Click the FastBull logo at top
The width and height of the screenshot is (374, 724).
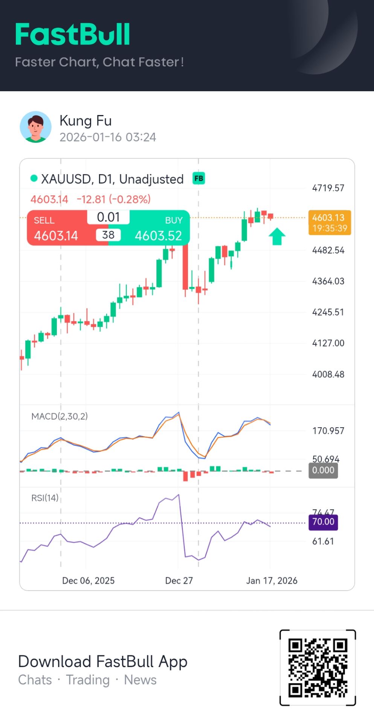pos(73,34)
